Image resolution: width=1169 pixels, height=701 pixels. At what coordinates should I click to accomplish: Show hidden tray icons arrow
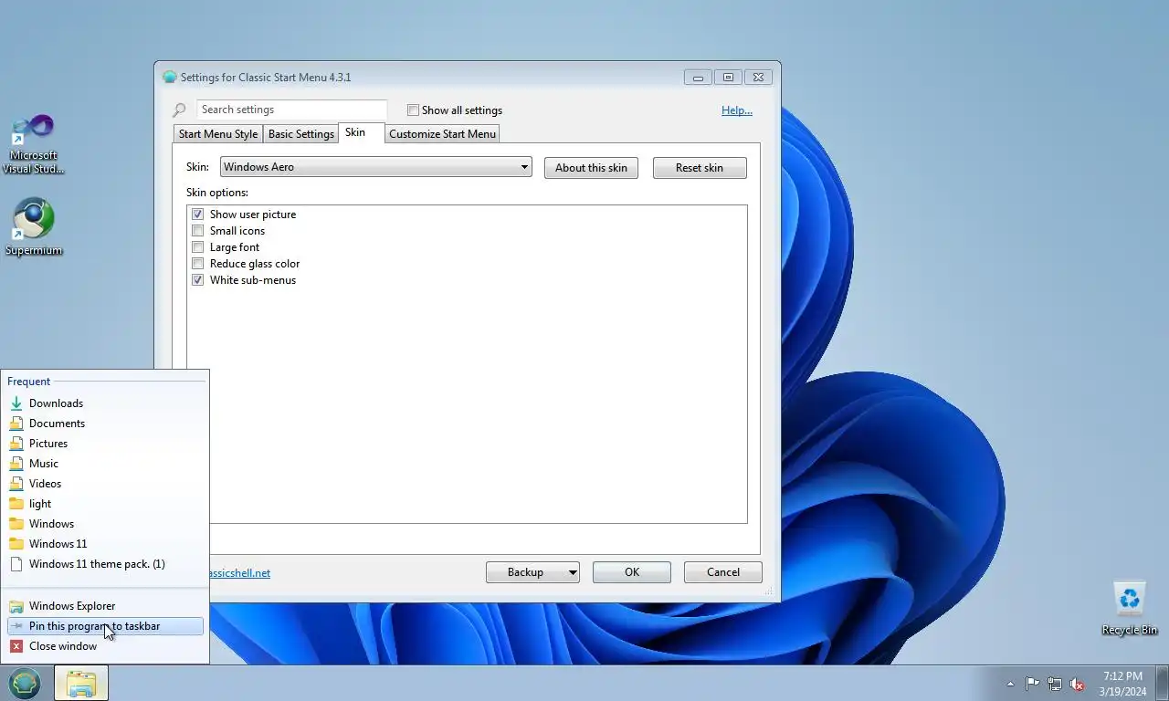1010,684
